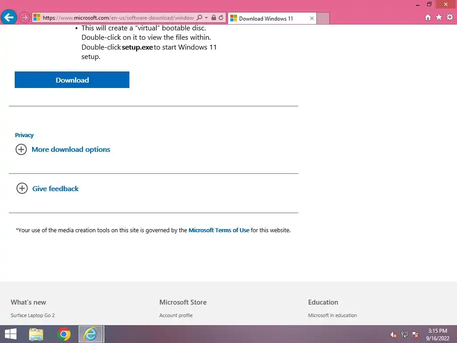Click the browser Back arrow button
The width and height of the screenshot is (457, 343).
point(9,17)
